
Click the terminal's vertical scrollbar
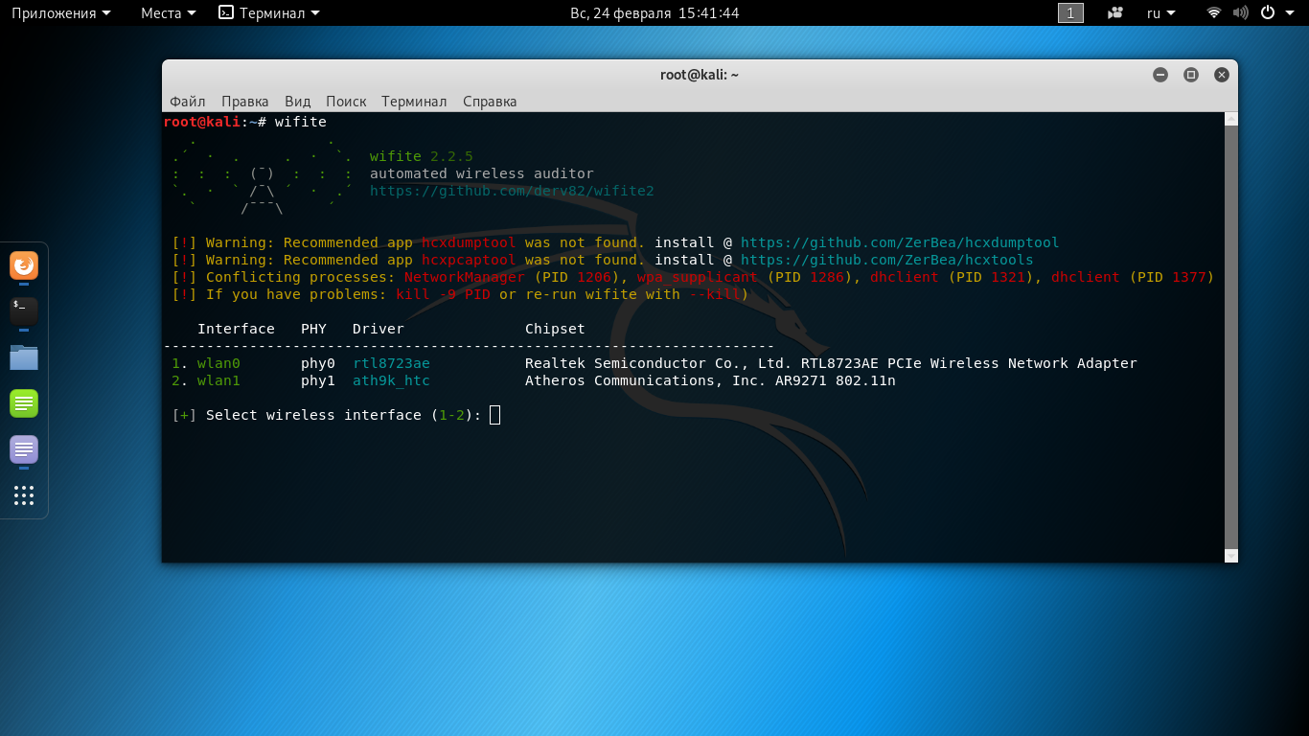point(1230,335)
